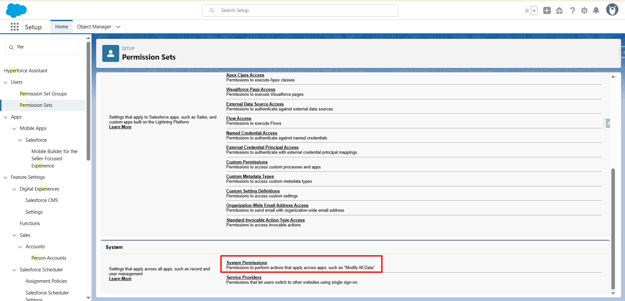
Task: Open the Notifications bell icon
Action: (596, 11)
